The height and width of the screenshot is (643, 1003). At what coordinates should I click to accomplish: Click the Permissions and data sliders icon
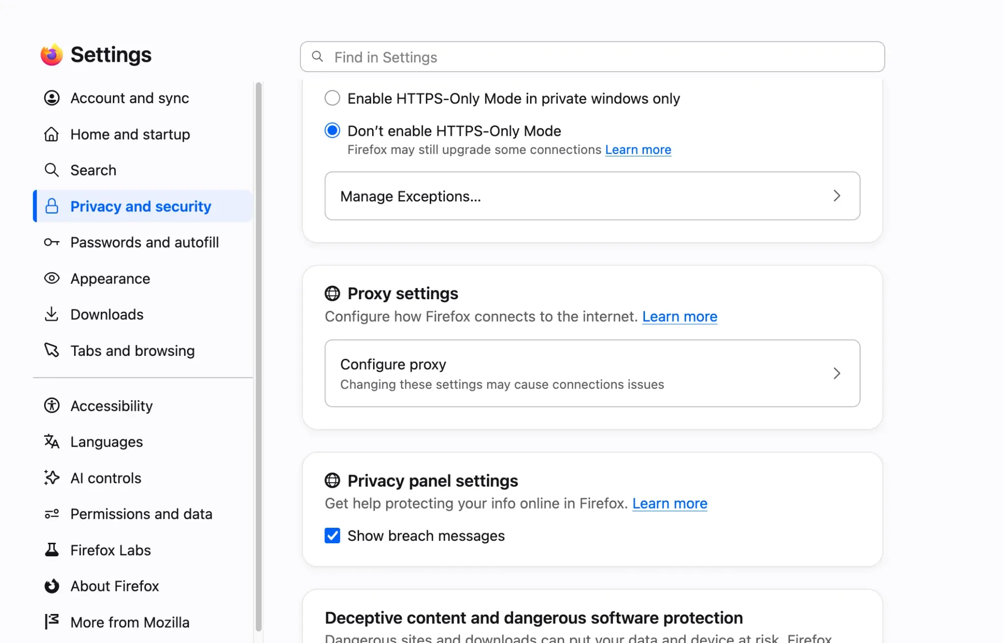pyautogui.click(x=52, y=514)
